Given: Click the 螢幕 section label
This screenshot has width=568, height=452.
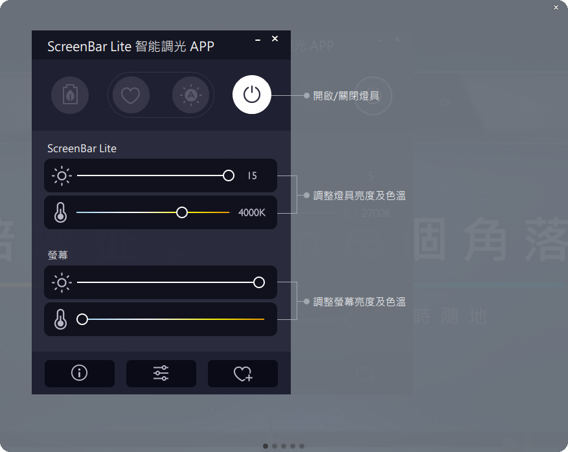Looking at the screenshot, I should tap(58, 255).
